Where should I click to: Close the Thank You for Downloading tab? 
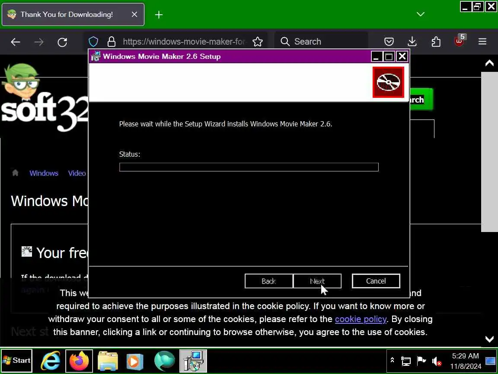[134, 14]
